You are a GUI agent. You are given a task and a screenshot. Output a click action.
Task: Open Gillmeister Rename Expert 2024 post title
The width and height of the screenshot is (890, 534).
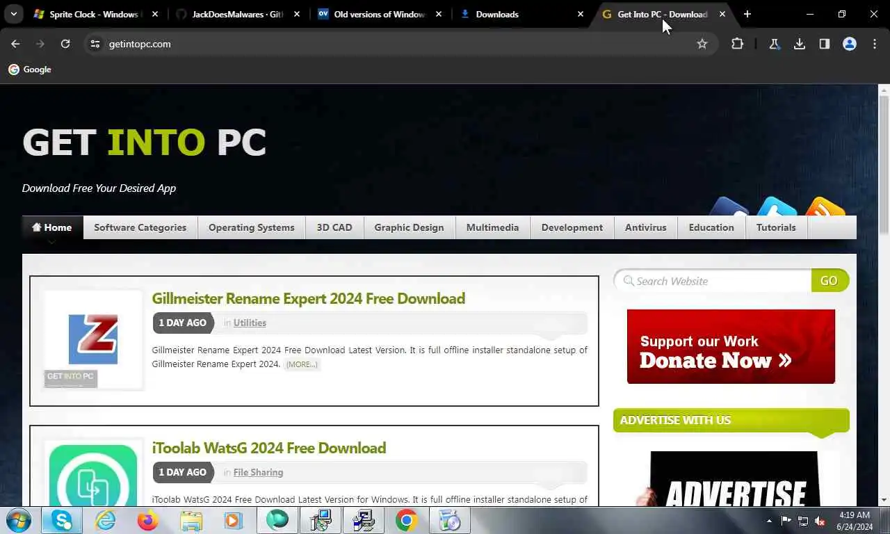[309, 298]
